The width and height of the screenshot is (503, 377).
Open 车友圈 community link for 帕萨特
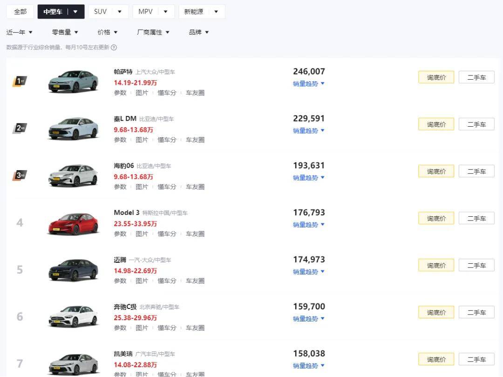coord(195,93)
